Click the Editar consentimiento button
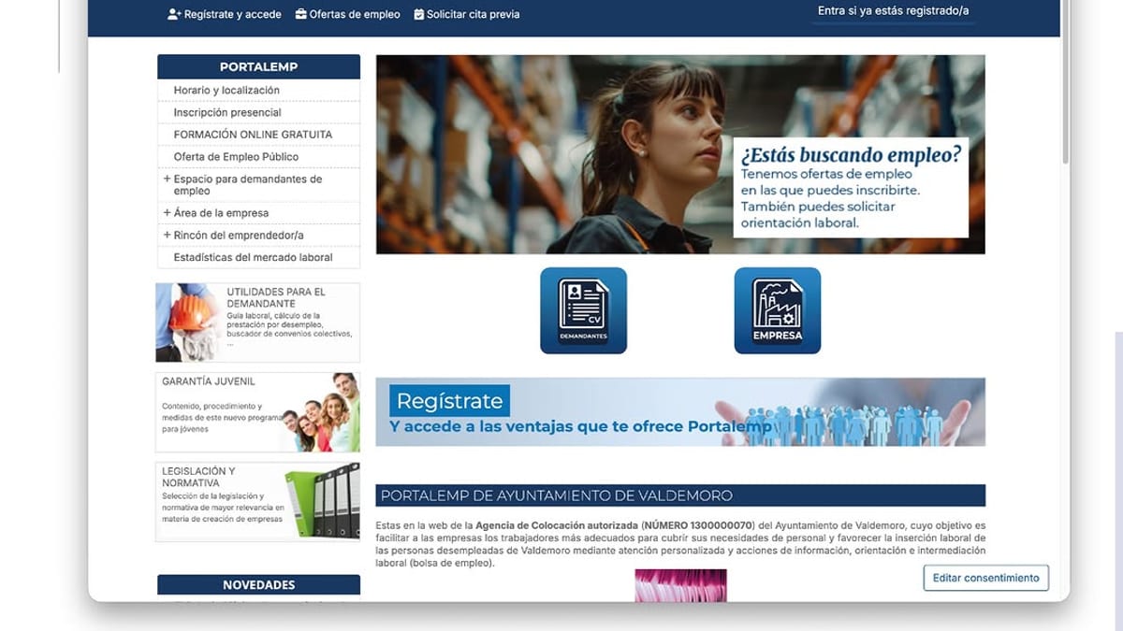 click(986, 578)
